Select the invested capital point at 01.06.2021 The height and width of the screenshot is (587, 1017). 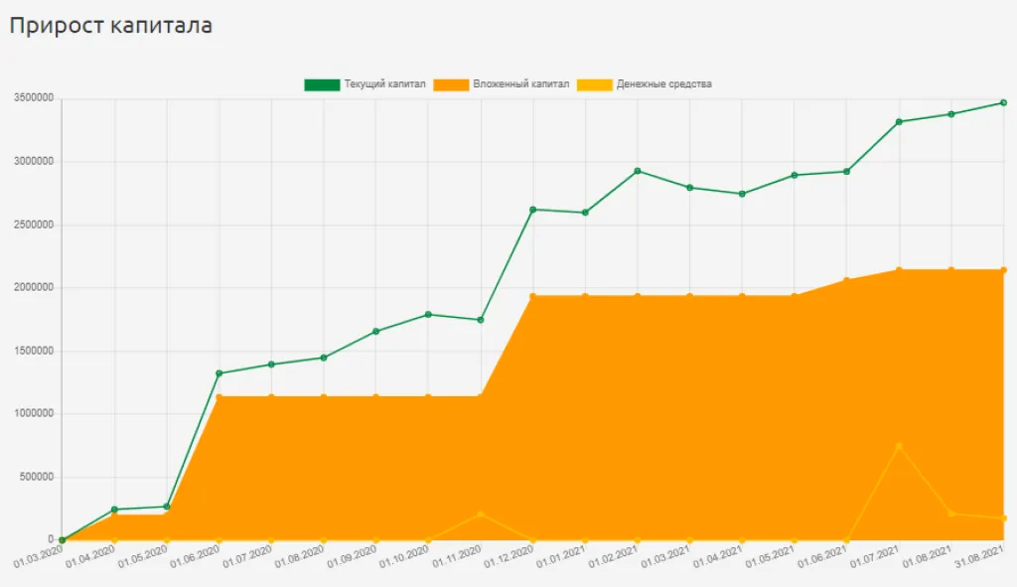(846, 280)
